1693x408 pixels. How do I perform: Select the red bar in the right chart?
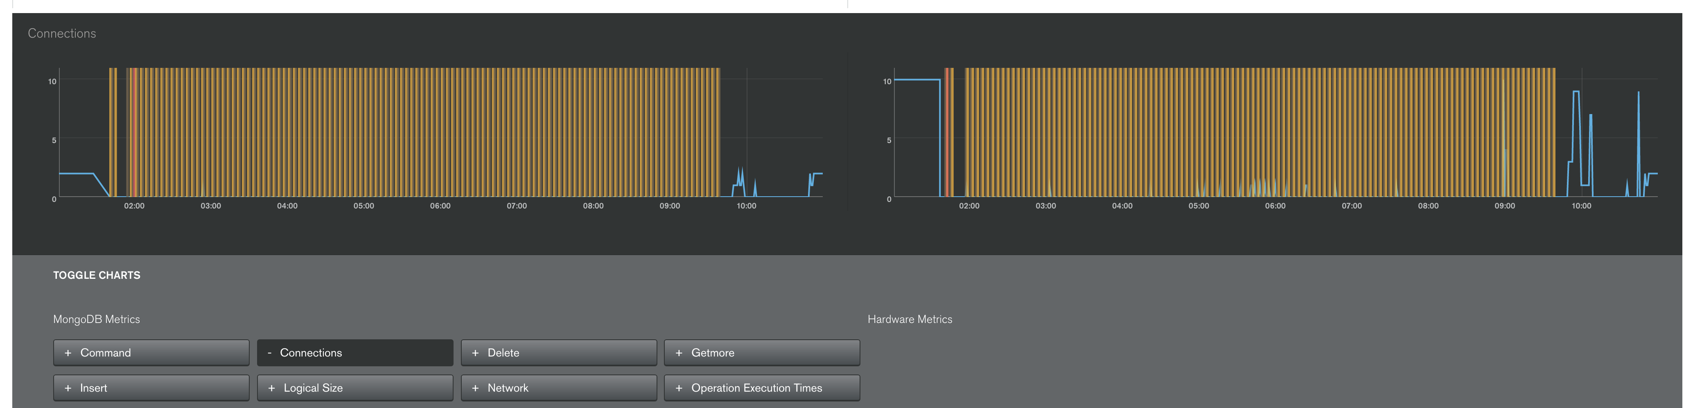[x=947, y=131]
